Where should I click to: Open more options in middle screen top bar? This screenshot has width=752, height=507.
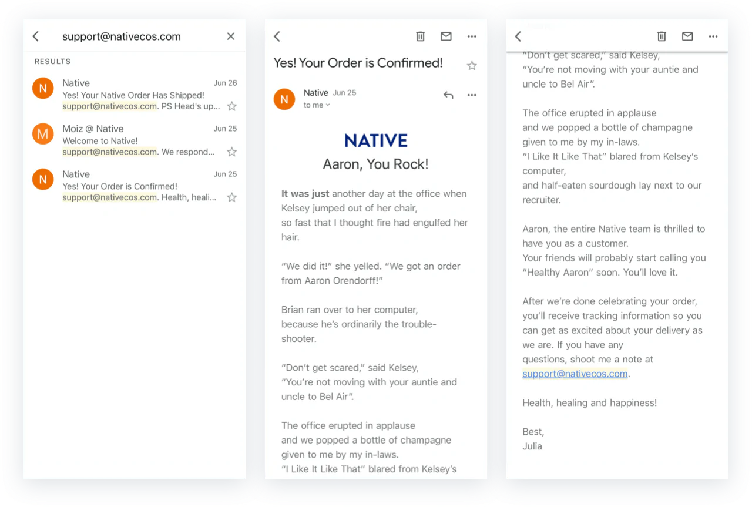point(472,36)
